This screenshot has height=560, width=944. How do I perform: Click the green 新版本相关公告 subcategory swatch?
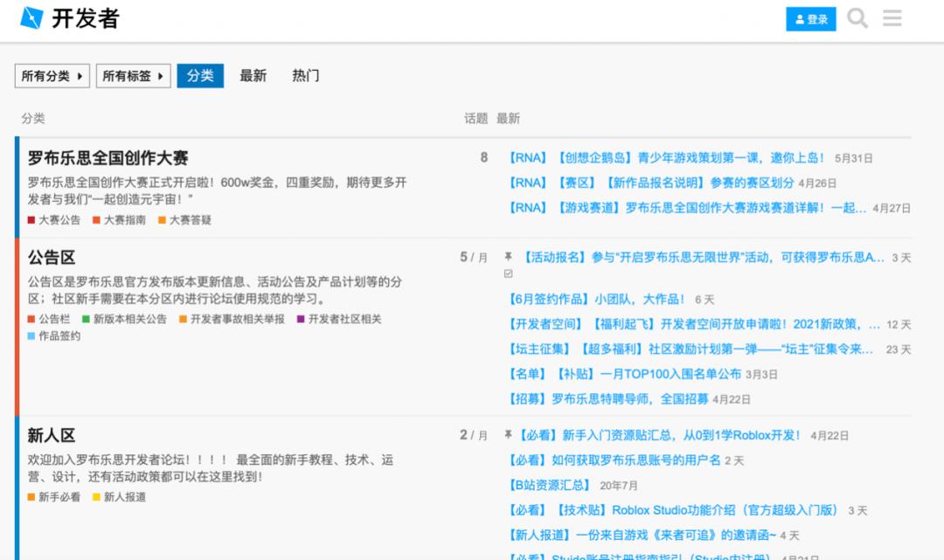point(87,320)
